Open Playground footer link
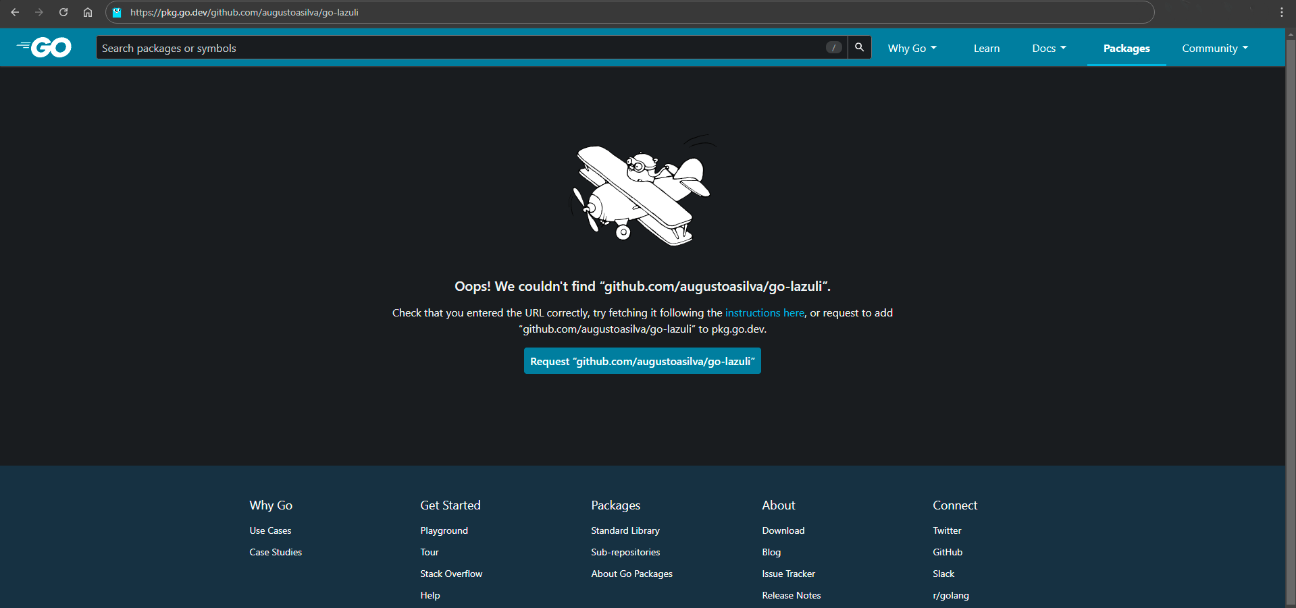The image size is (1296, 608). pyautogui.click(x=444, y=530)
